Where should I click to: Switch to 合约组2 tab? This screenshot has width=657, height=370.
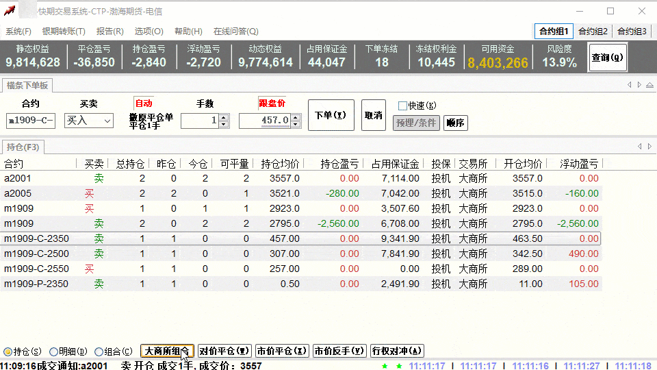(593, 32)
